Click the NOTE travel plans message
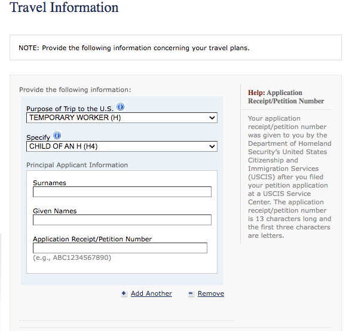The height and width of the screenshot is (331, 346). [134, 48]
